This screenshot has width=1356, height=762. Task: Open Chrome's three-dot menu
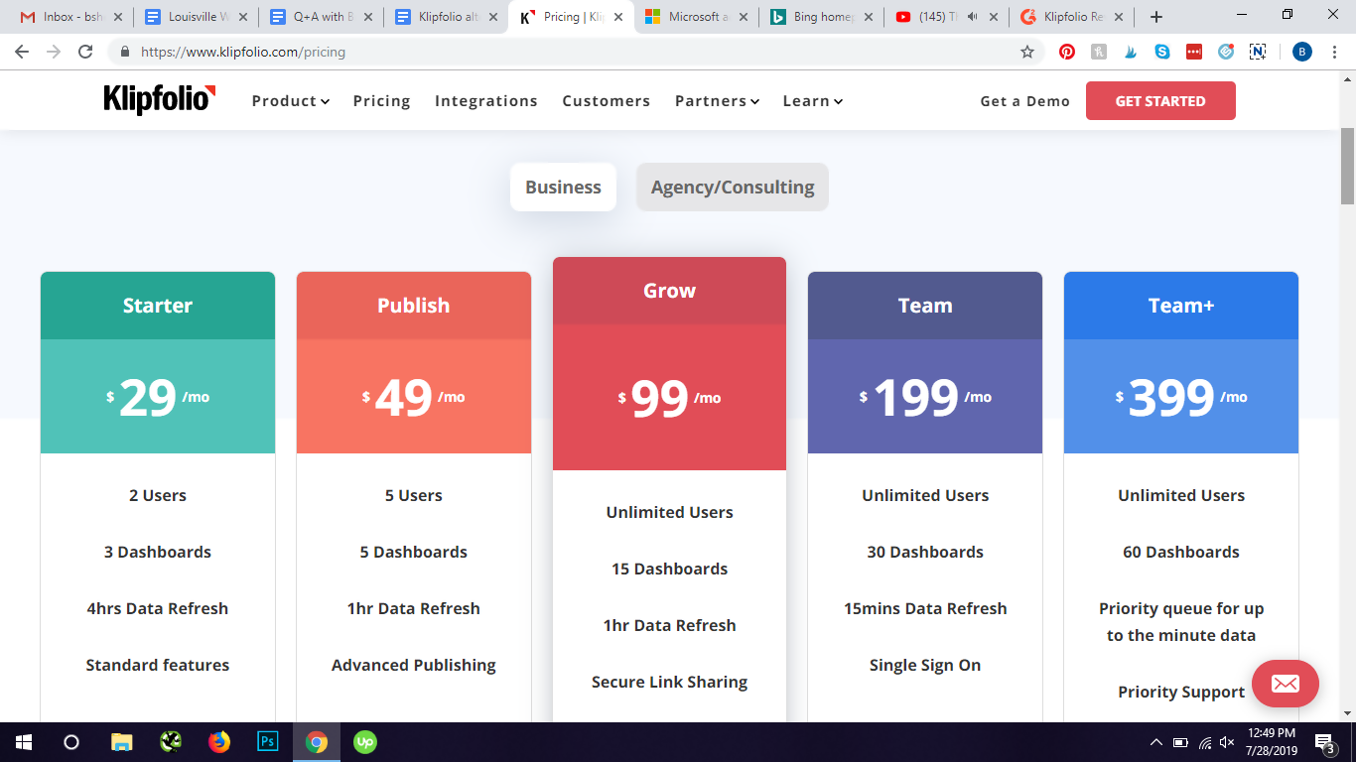(x=1334, y=52)
